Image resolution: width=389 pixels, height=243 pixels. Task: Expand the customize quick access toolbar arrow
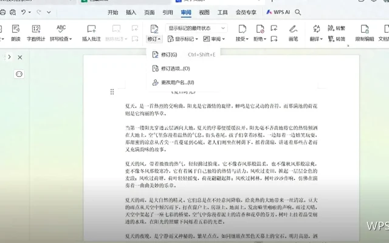pyautogui.click(x=49, y=12)
